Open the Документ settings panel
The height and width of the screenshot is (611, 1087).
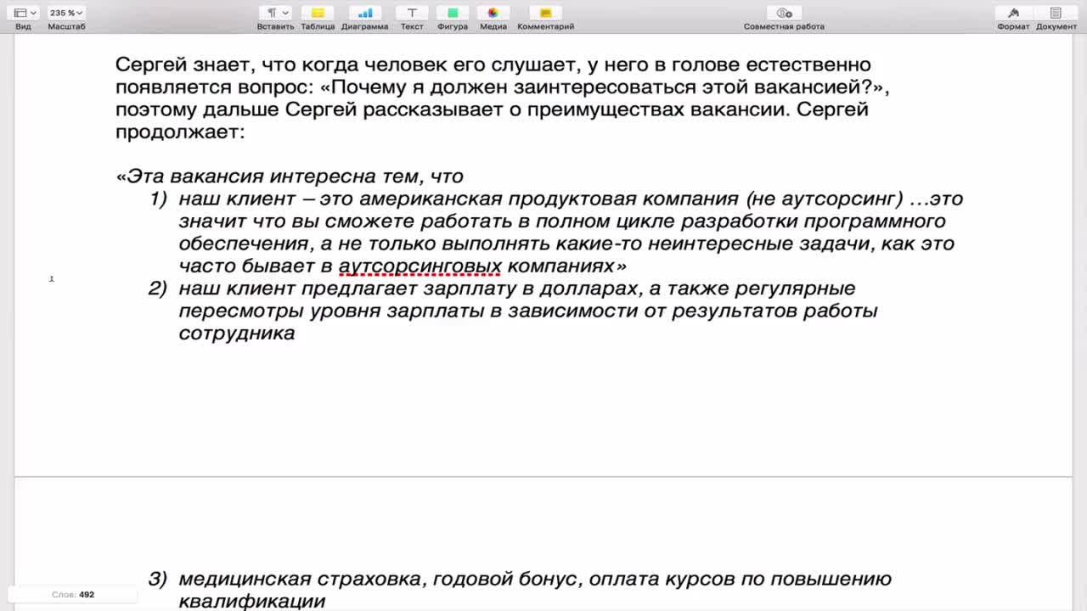[x=1056, y=13]
